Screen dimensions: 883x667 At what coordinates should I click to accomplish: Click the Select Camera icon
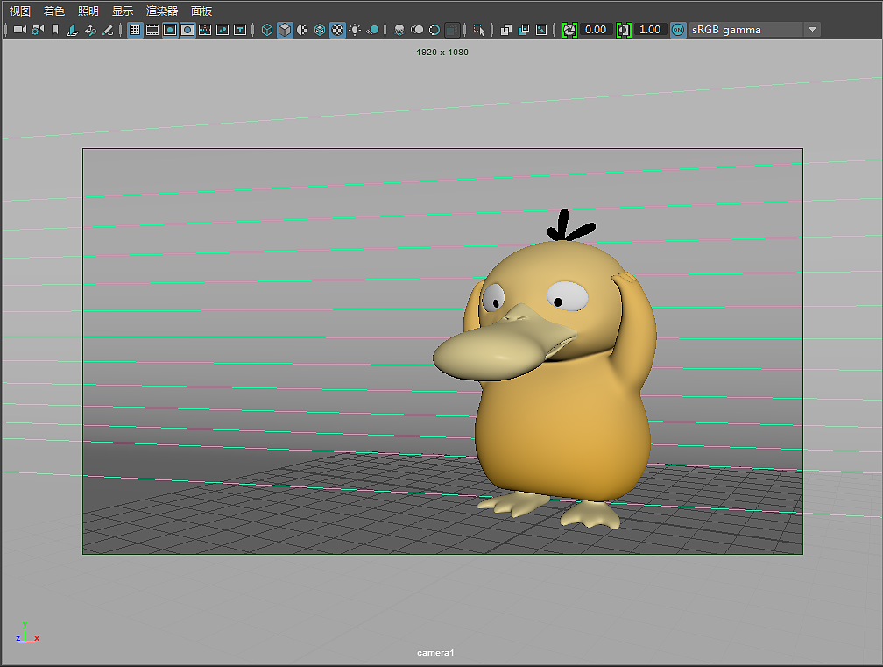[19, 30]
